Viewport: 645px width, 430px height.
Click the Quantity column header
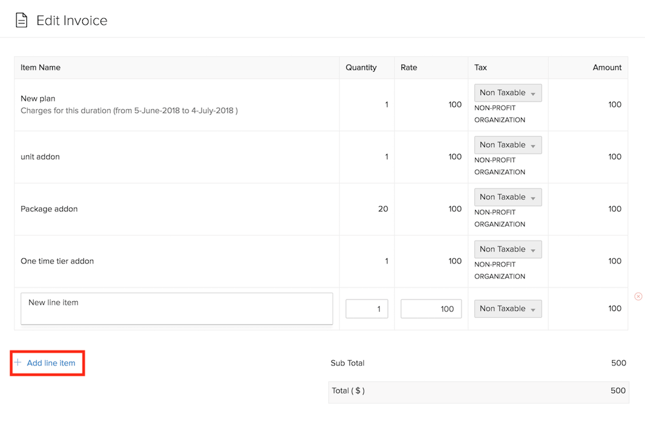(x=361, y=68)
